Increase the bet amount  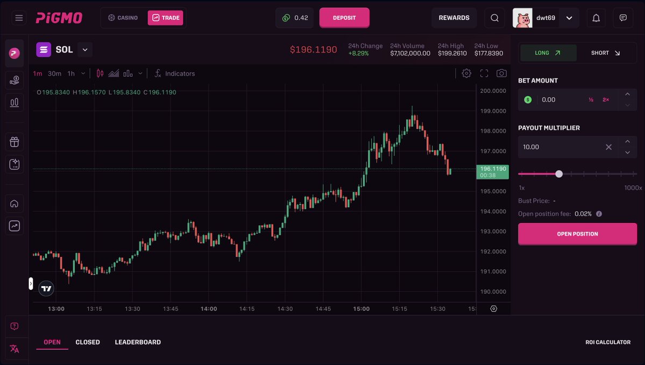[x=627, y=94]
